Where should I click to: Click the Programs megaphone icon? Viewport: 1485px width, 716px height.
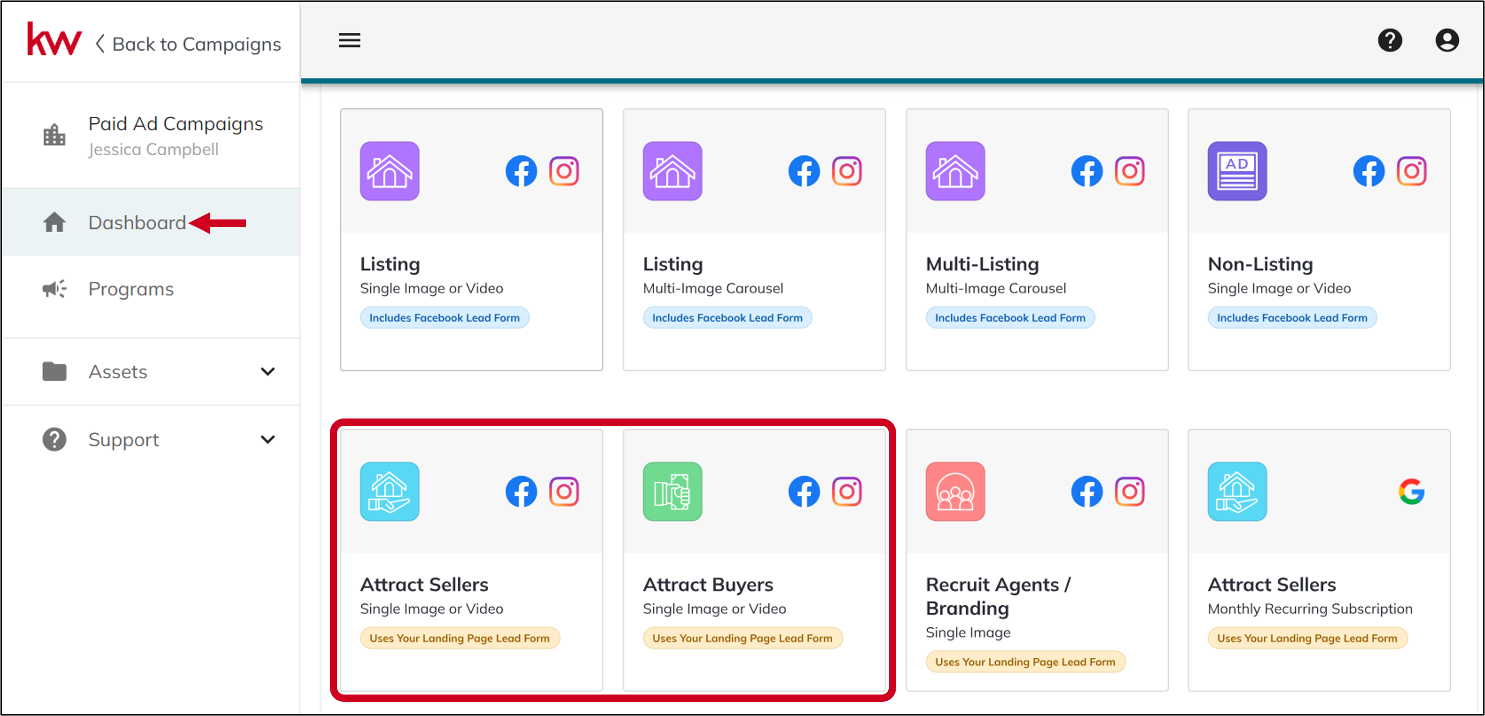click(54, 289)
